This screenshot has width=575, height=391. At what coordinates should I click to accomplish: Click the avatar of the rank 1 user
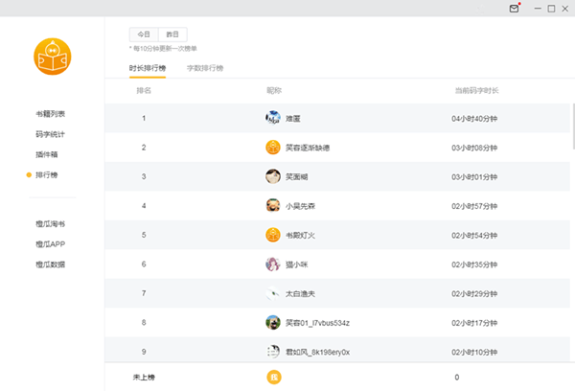(x=273, y=118)
